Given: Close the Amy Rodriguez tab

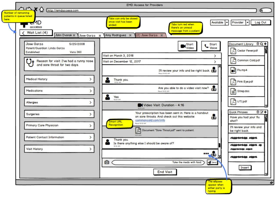Looking at the screenshot, I should coord(130,35).
